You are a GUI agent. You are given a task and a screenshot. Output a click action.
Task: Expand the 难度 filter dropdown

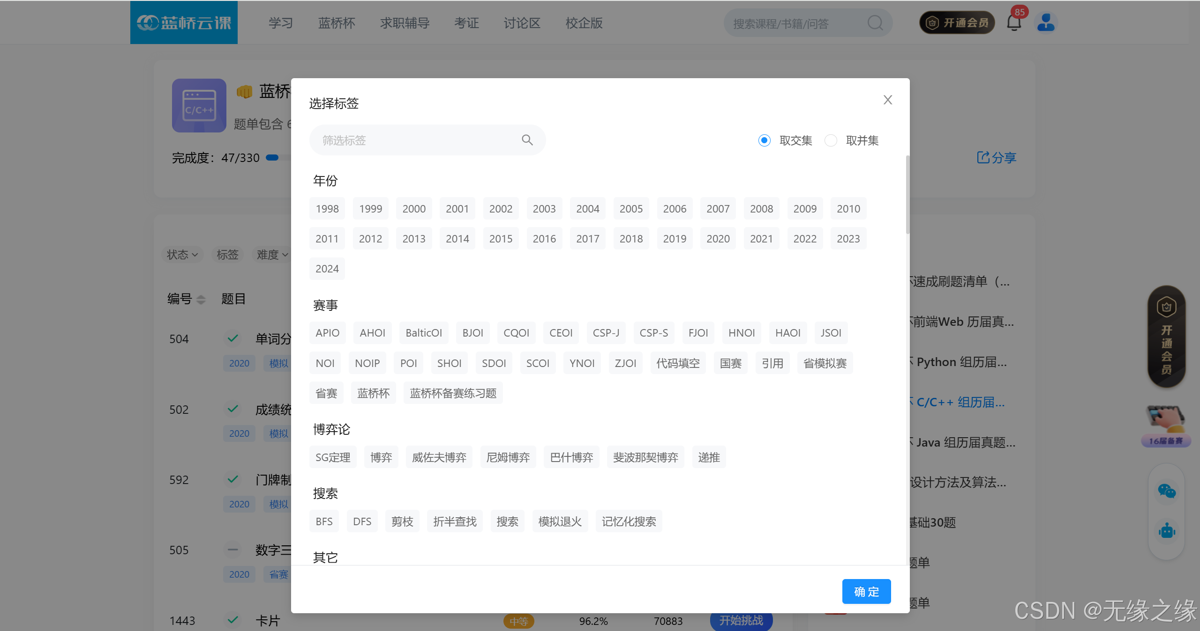point(272,255)
